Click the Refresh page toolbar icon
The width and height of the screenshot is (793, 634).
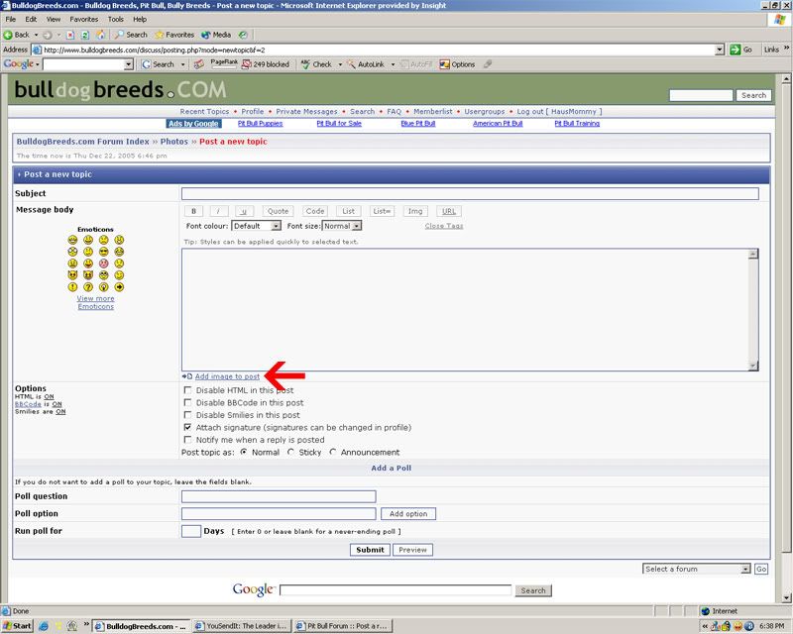pos(85,35)
